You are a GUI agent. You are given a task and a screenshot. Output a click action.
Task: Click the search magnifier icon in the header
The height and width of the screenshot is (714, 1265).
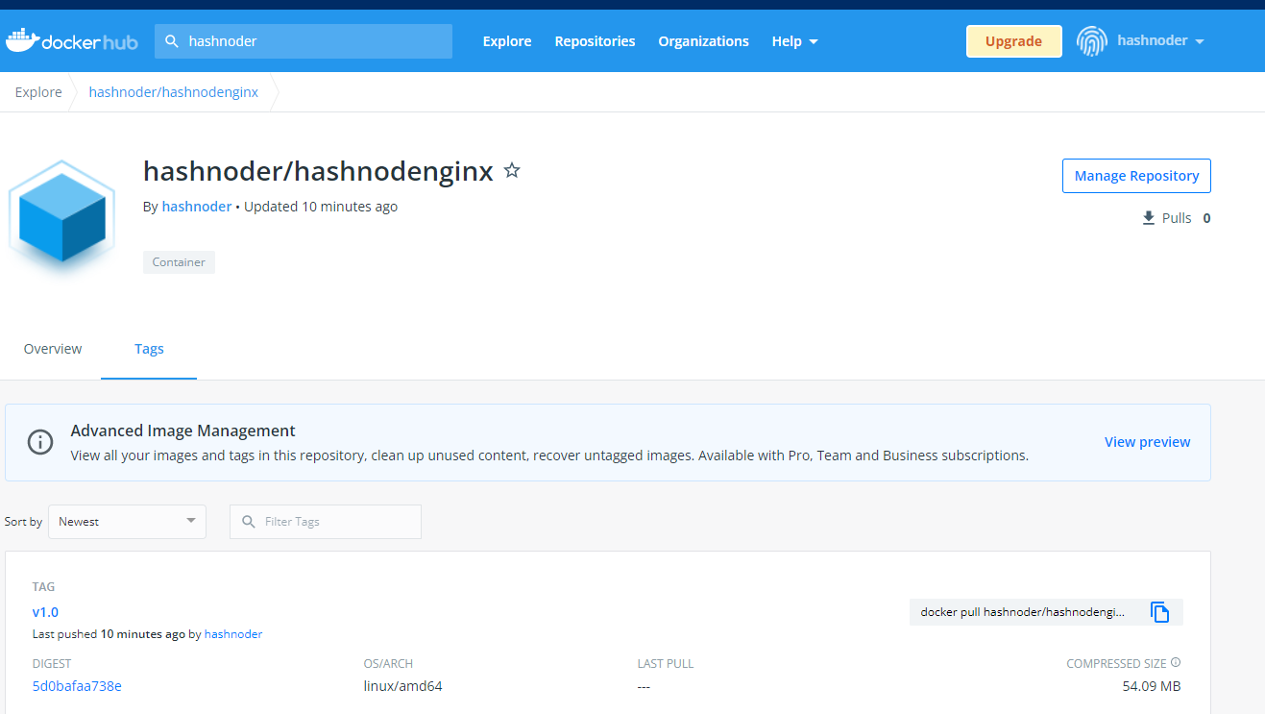(172, 41)
